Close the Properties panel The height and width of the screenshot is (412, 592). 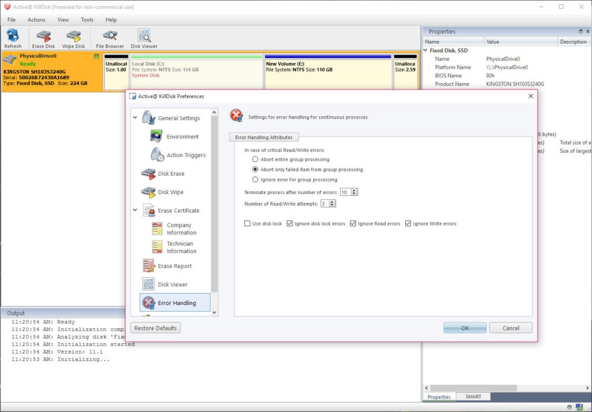(588, 31)
